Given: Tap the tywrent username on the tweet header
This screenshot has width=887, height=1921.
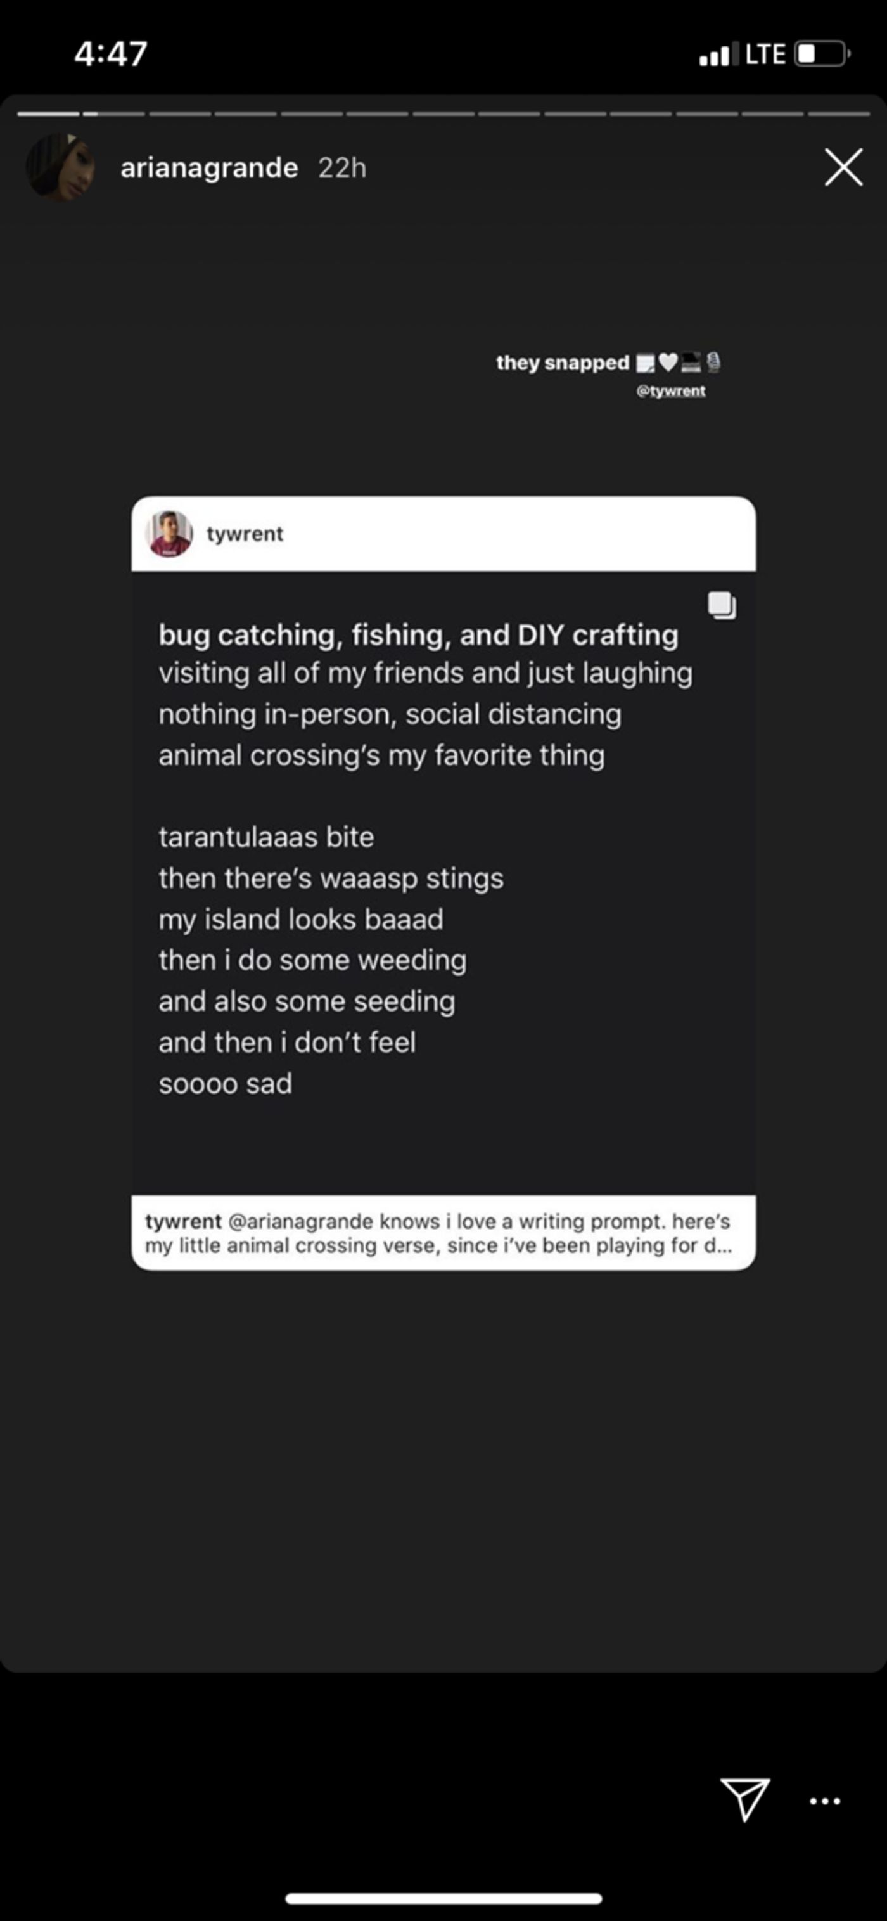Looking at the screenshot, I should (x=245, y=533).
